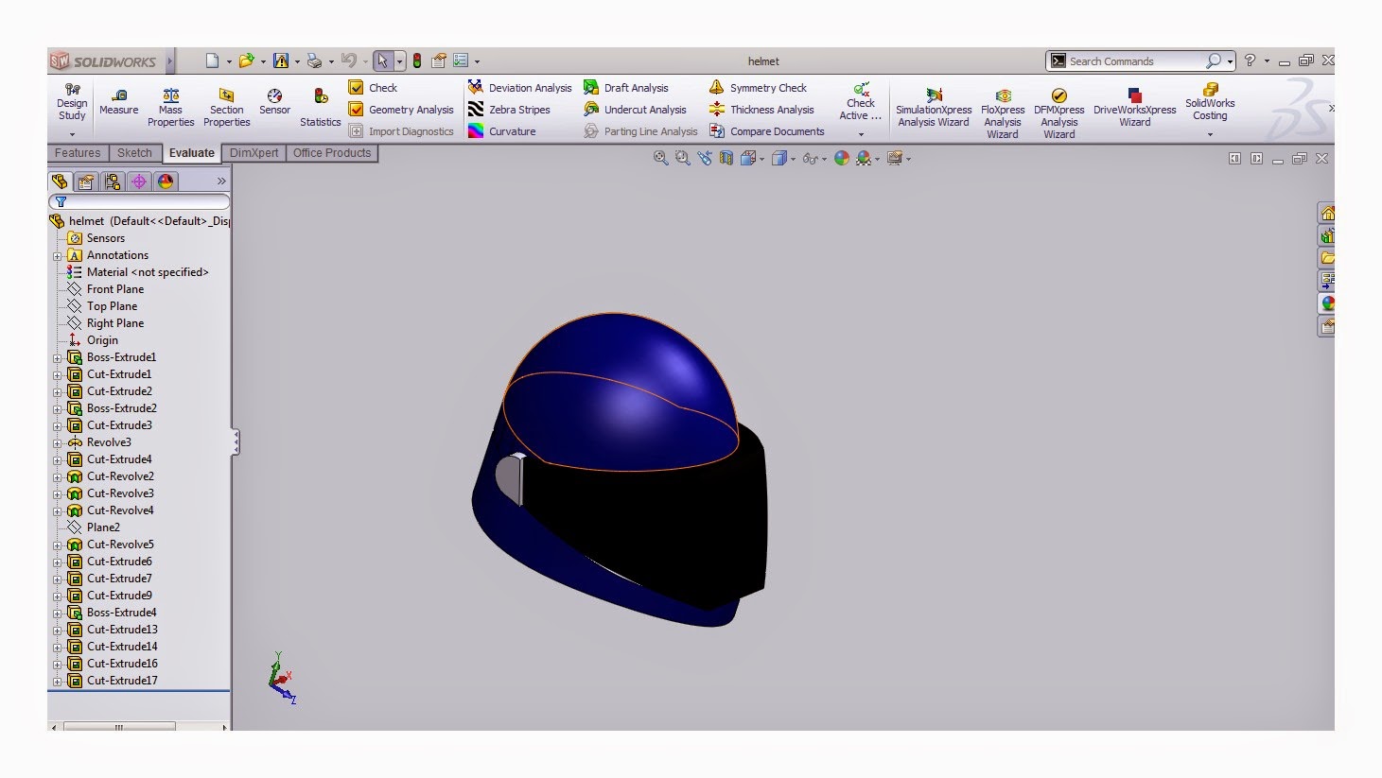
Task: Open the Office Products tab
Action: click(331, 152)
